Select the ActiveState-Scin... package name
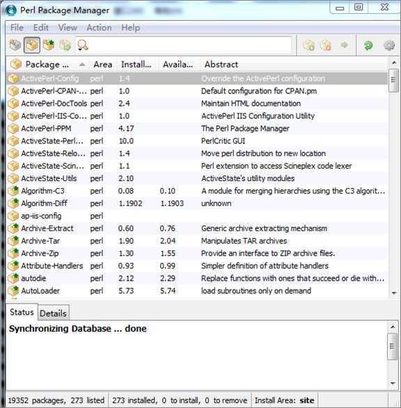The image size is (401, 408). tap(53, 166)
